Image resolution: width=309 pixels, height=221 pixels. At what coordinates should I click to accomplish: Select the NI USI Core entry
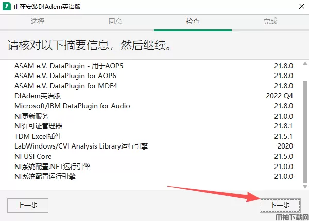153,157
